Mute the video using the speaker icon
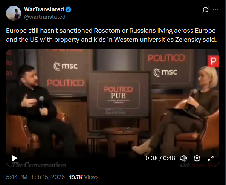The height and width of the screenshot is (185, 226). click(183, 158)
